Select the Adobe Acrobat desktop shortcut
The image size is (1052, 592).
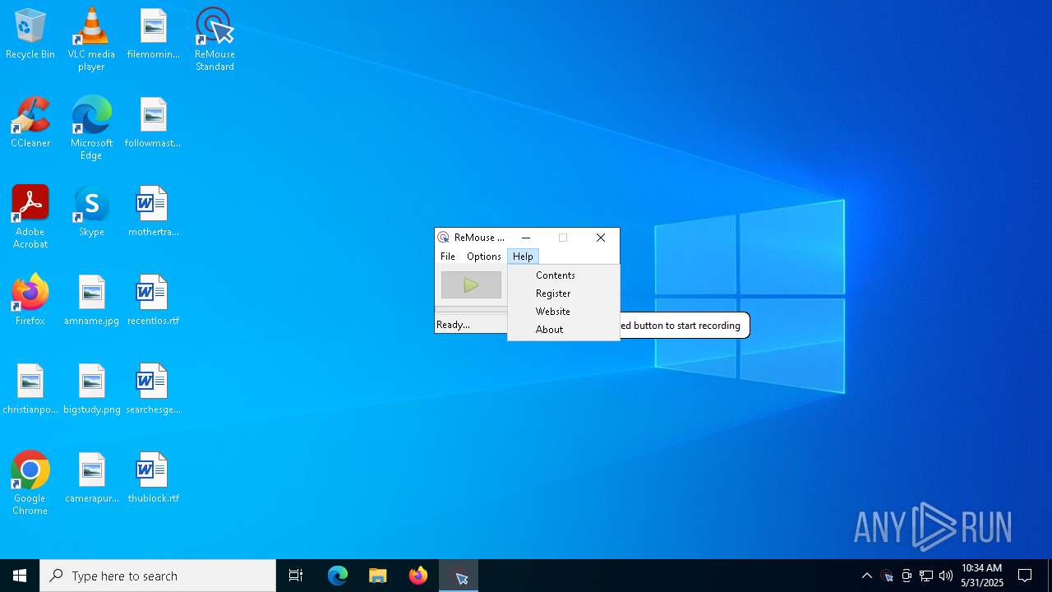(30, 217)
